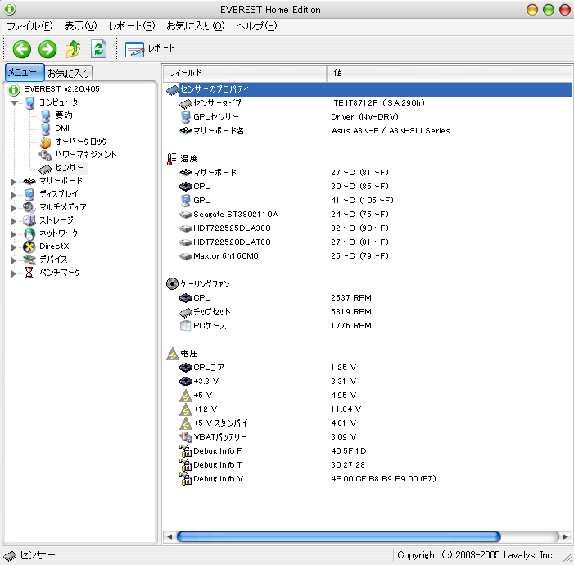
Task: Select the CPUコア voltage row
Action: pos(368,368)
